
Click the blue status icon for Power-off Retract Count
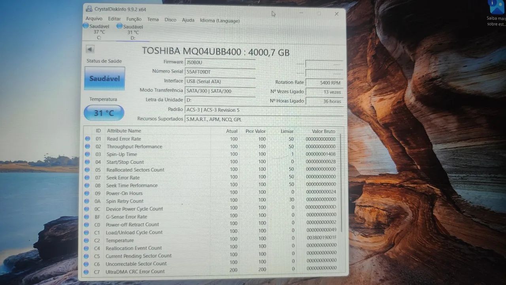click(x=87, y=224)
